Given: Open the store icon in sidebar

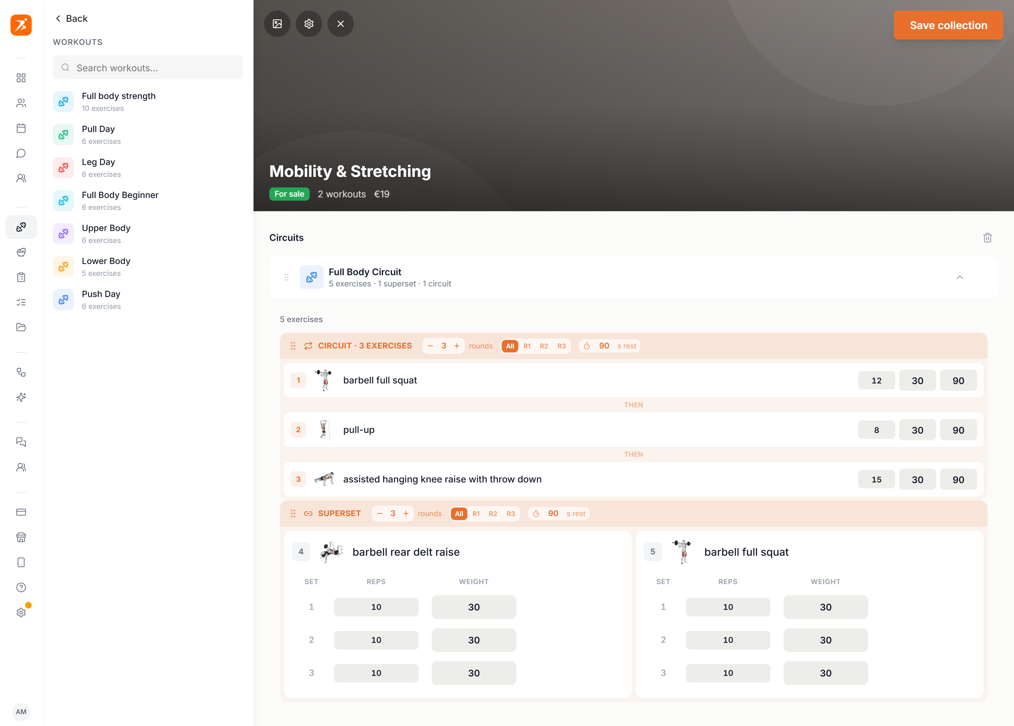Looking at the screenshot, I should pos(21,537).
